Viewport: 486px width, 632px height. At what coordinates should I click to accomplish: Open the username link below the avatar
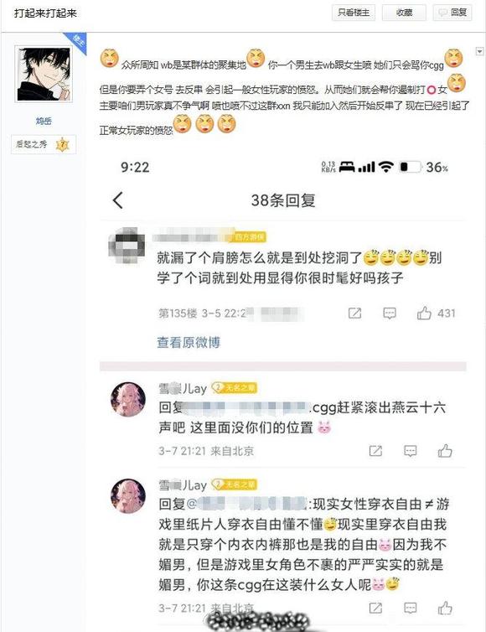[44, 121]
